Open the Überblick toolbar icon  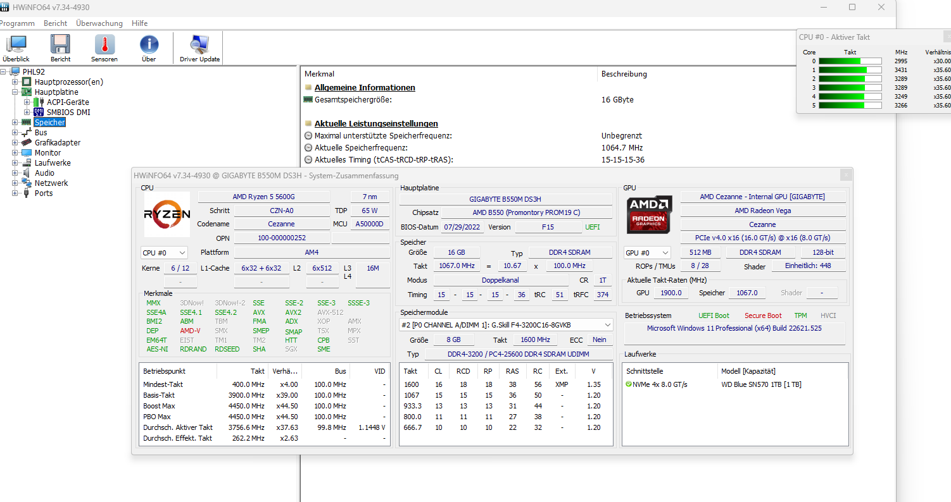point(16,44)
